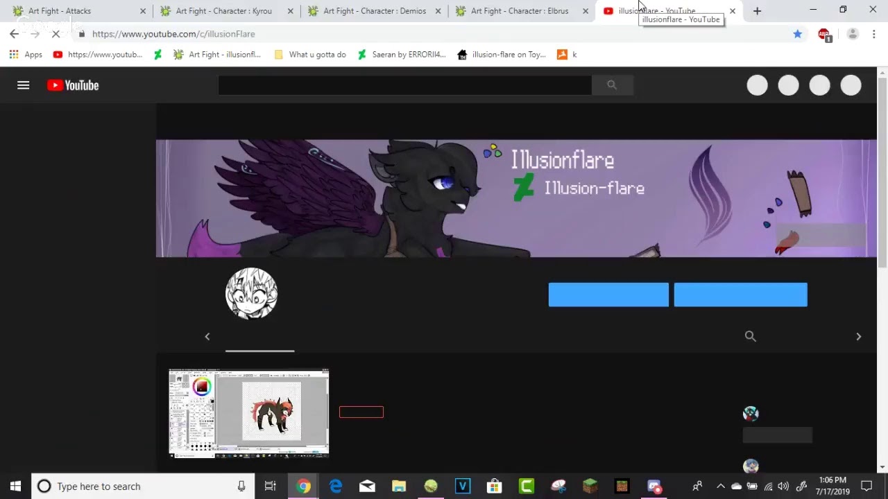Search within the channel using magnifier icon
Image resolution: width=888 pixels, height=499 pixels.
point(750,336)
